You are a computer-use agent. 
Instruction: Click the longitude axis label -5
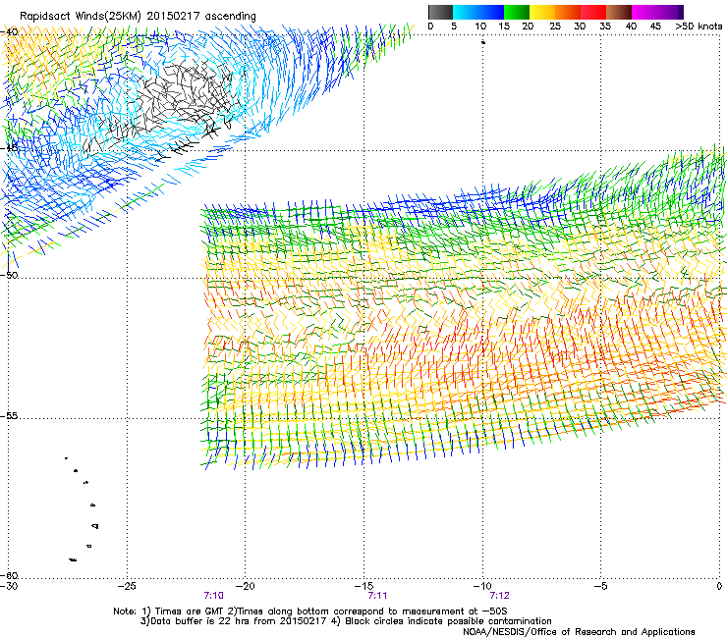point(600,586)
